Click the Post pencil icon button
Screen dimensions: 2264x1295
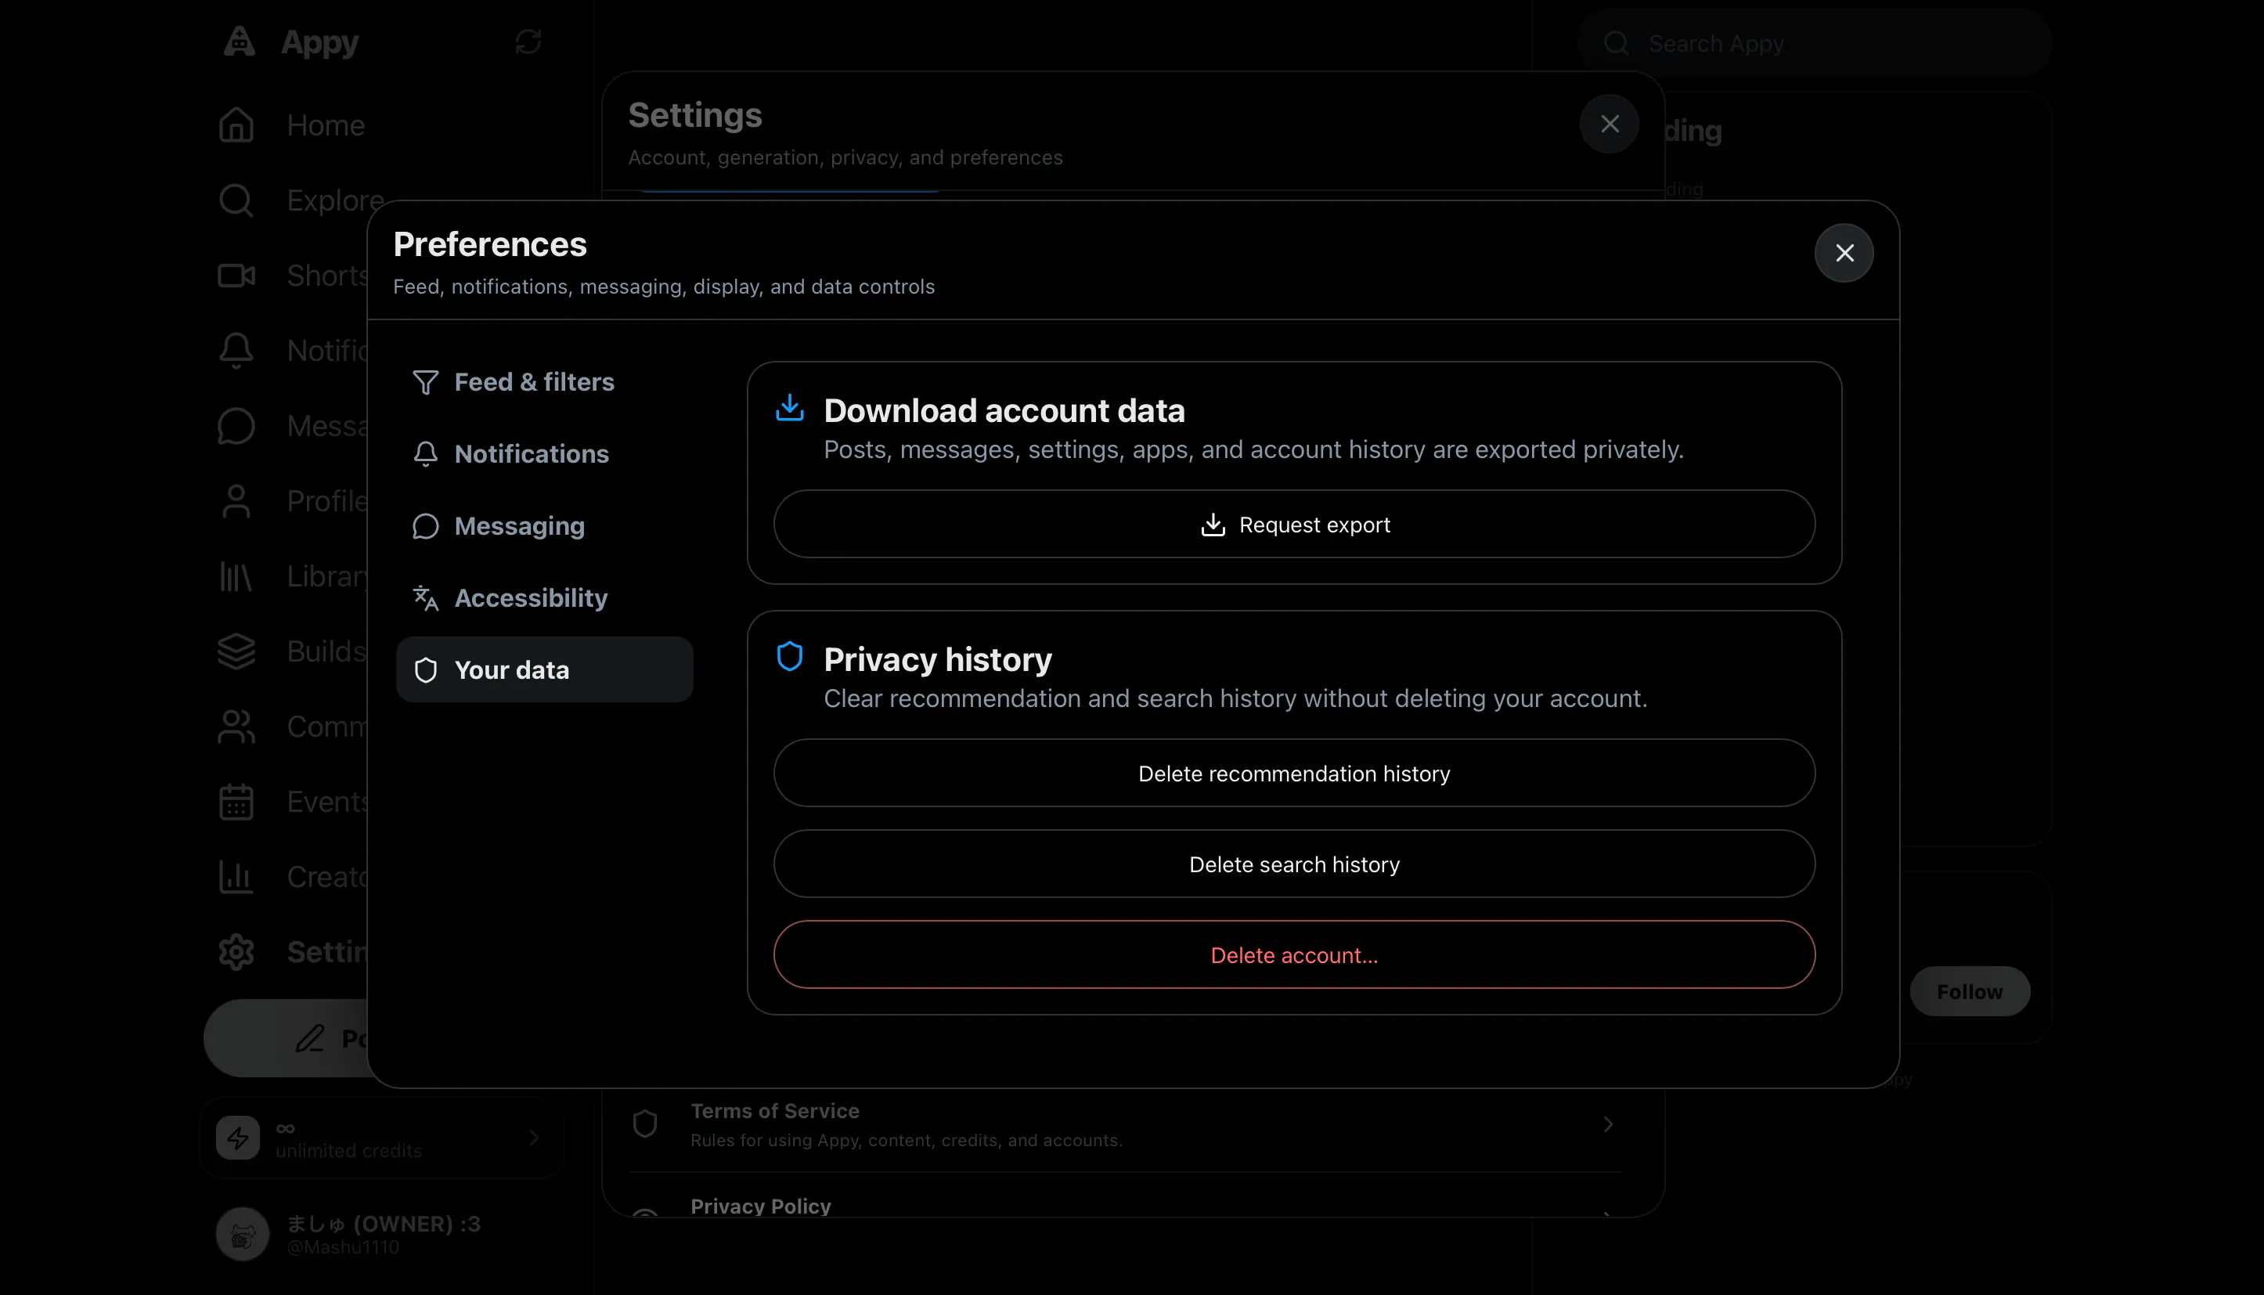pyautogui.click(x=310, y=1038)
